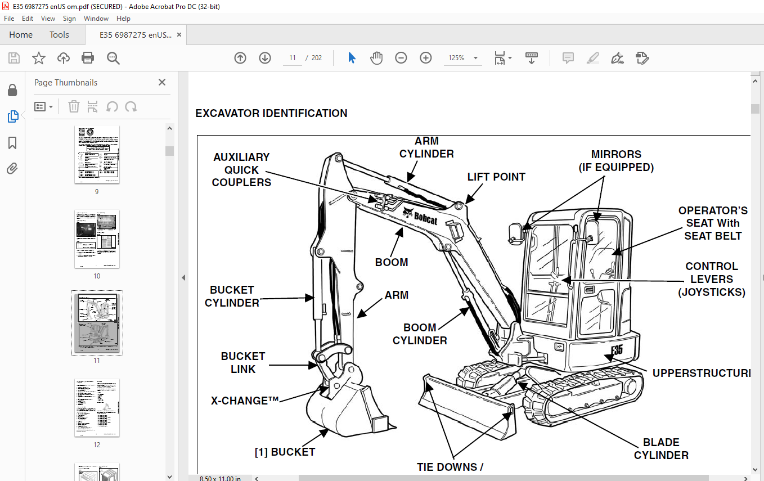Switch to the Tools tab

click(59, 35)
